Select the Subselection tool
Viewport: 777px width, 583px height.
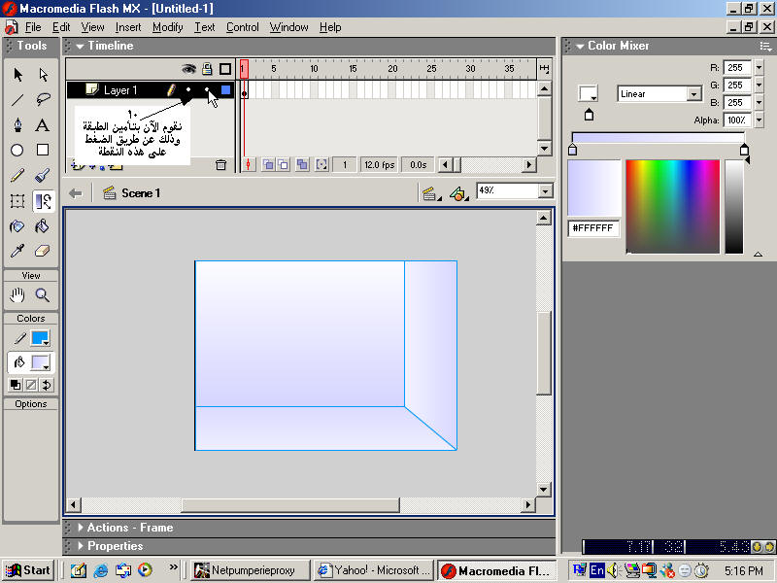[x=44, y=75]
